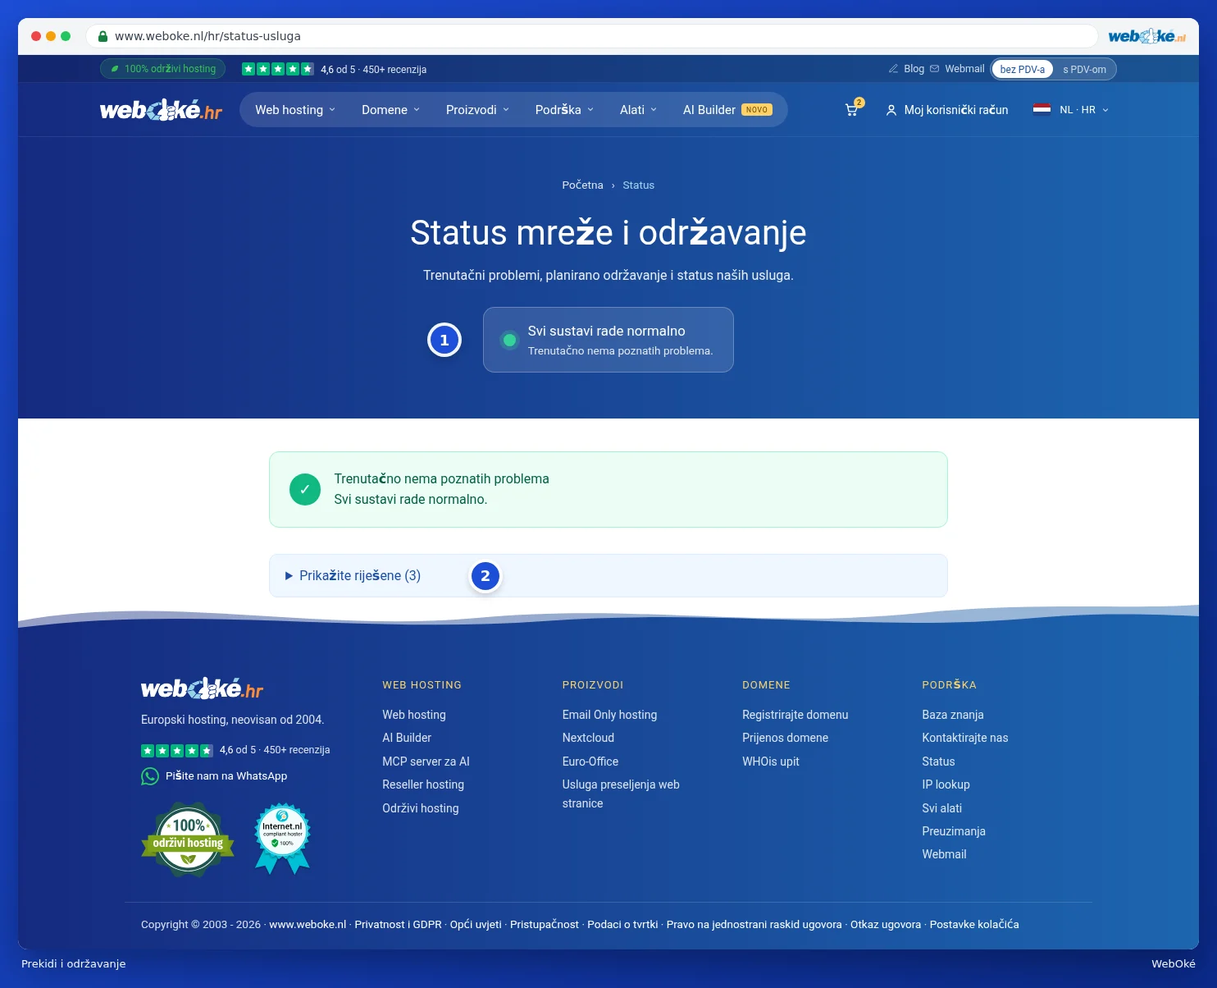Click the Blog pencil icon
The width and height of the screenshot is (1217, 988).
pyautogui.click(x=893, y=69)
